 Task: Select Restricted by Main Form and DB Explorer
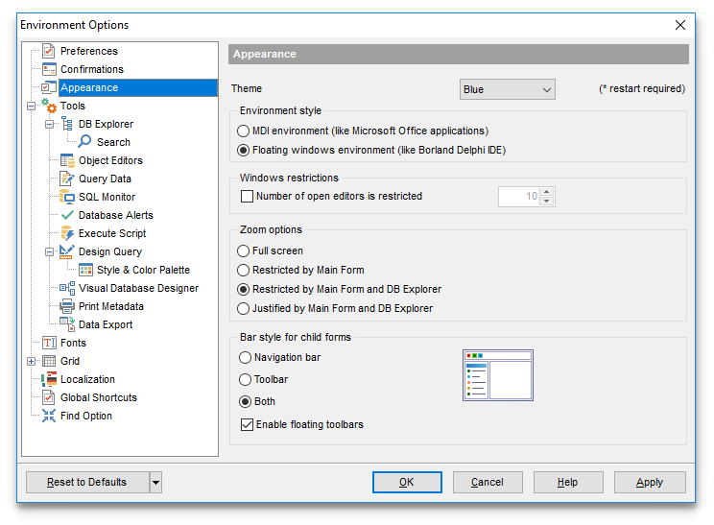click(x=243, y=289)
